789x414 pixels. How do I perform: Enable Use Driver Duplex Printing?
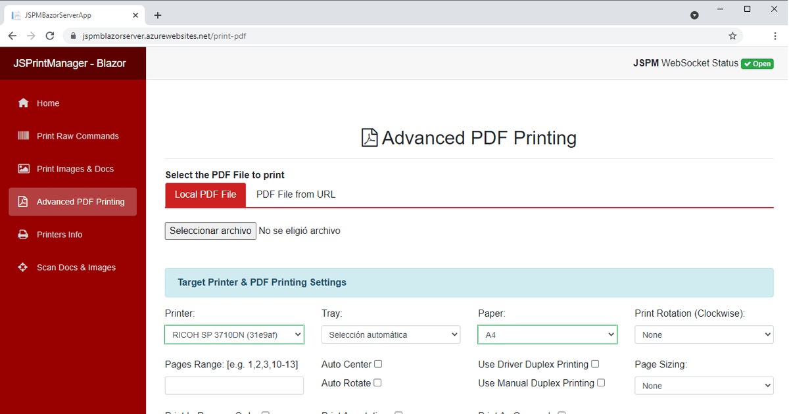(595, 363)
